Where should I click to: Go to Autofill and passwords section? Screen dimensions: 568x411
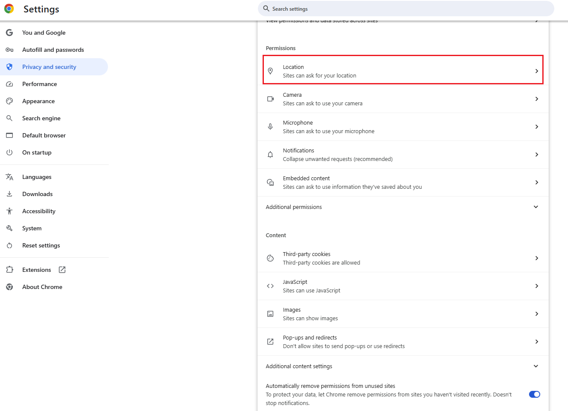click(x=53, y=50)
